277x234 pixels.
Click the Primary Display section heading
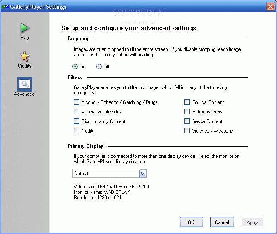pyautogui.click(x=85, y=146)
